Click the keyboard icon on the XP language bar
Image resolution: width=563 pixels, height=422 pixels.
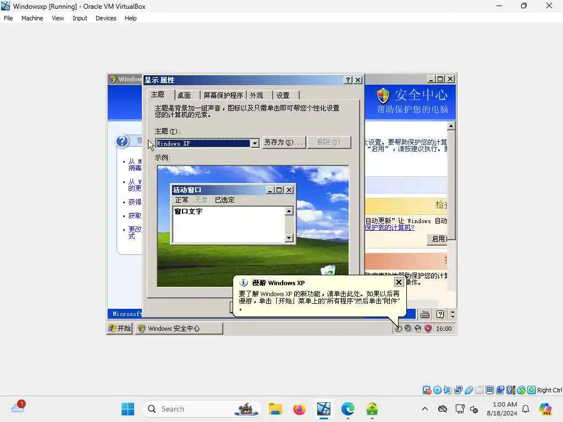coord(425,315)
